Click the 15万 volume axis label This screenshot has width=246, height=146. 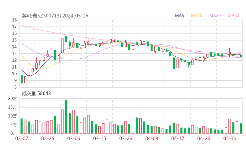[x=12, y=107]
